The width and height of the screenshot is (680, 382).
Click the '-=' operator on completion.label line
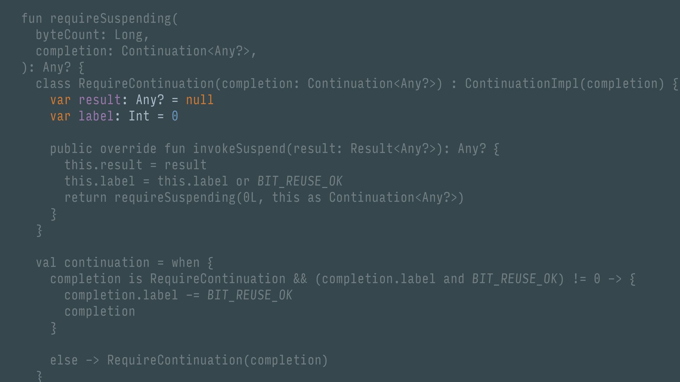point(193,295)
